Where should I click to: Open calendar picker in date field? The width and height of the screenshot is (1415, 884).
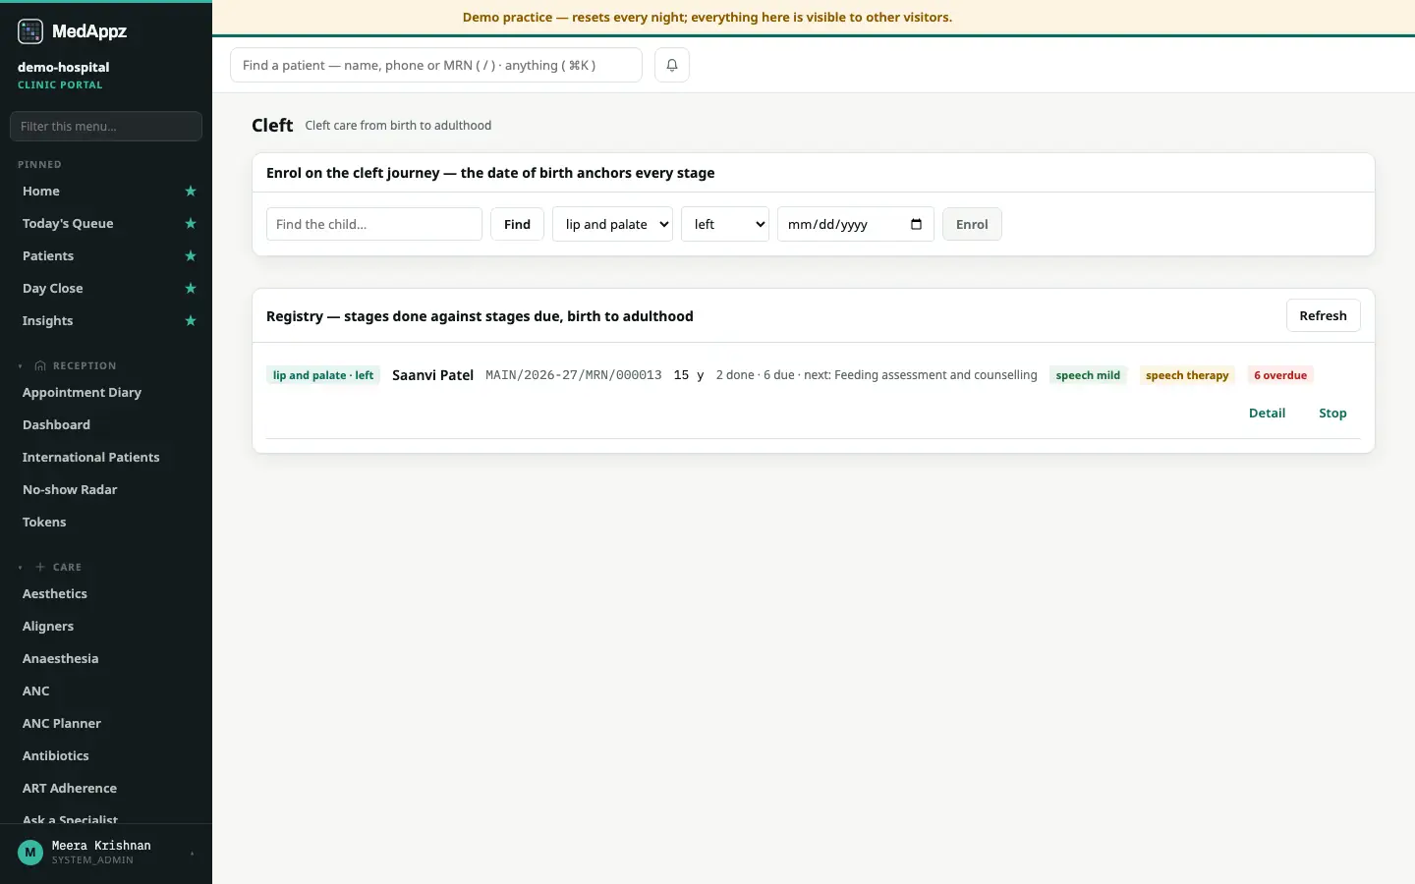click(x=916, y=224)
